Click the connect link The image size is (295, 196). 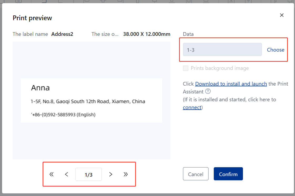click(192, 107)
